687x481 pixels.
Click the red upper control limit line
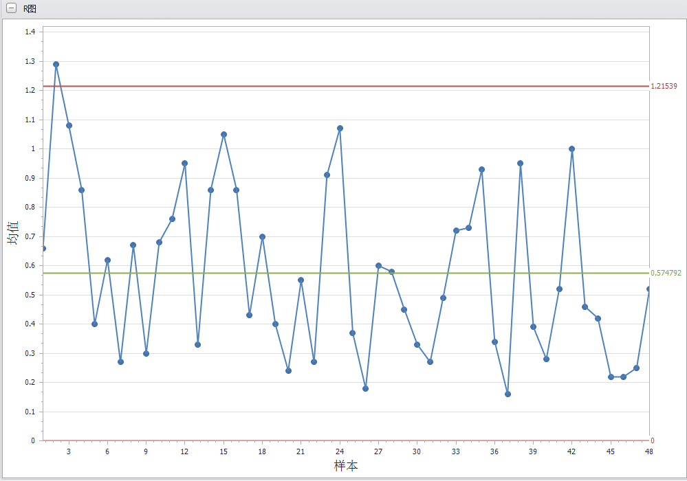[x=344, y=87]
